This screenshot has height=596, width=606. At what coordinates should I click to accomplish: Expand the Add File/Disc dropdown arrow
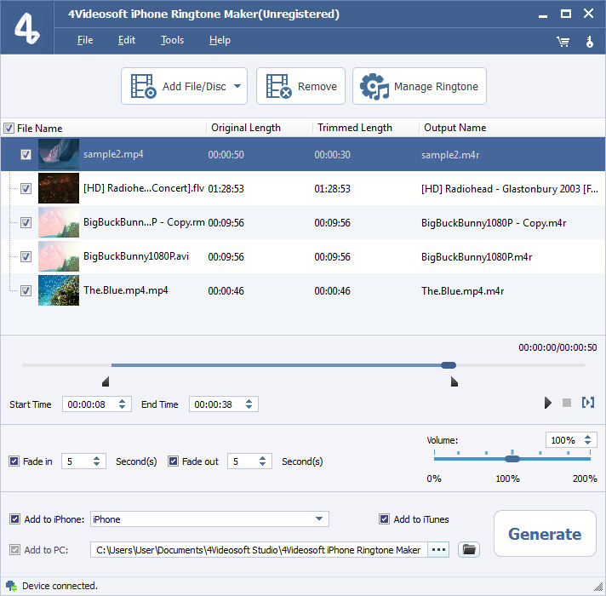pos(237,86)
